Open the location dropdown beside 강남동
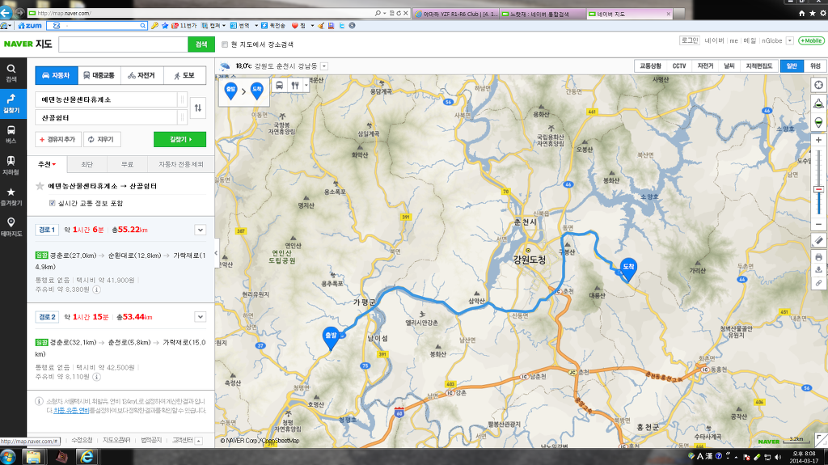828x465 pixels. [324, 66]
